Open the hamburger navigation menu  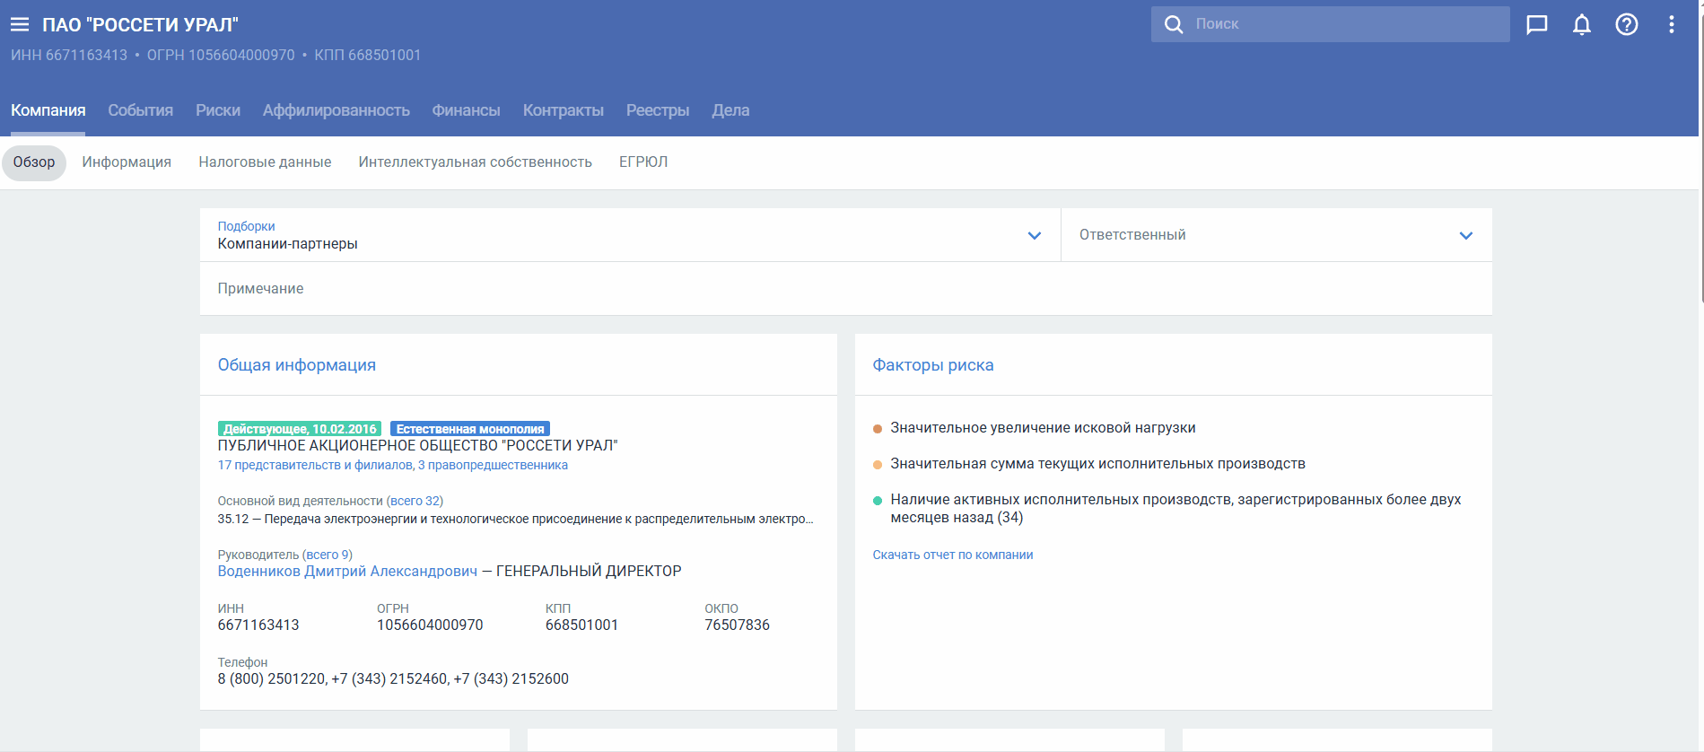coord(20,24)
